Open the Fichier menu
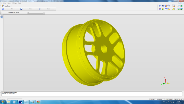 tap(4, 3)
